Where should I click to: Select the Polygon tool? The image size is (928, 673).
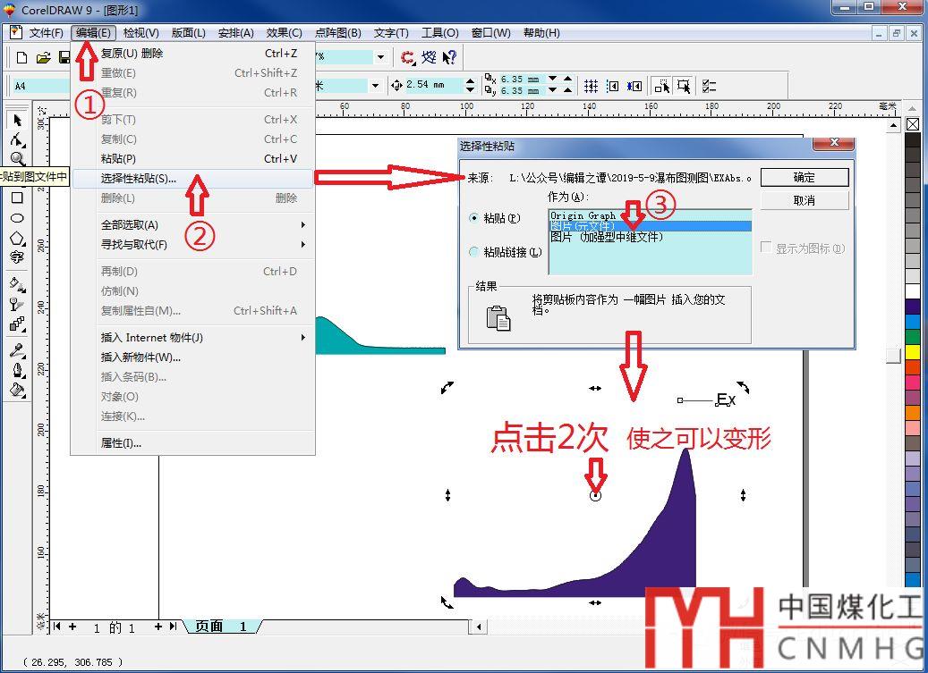(x=17, y=239)
